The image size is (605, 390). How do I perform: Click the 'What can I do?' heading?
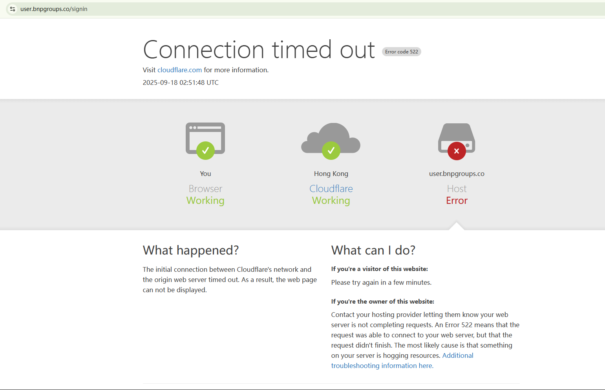tap(373, 250)
